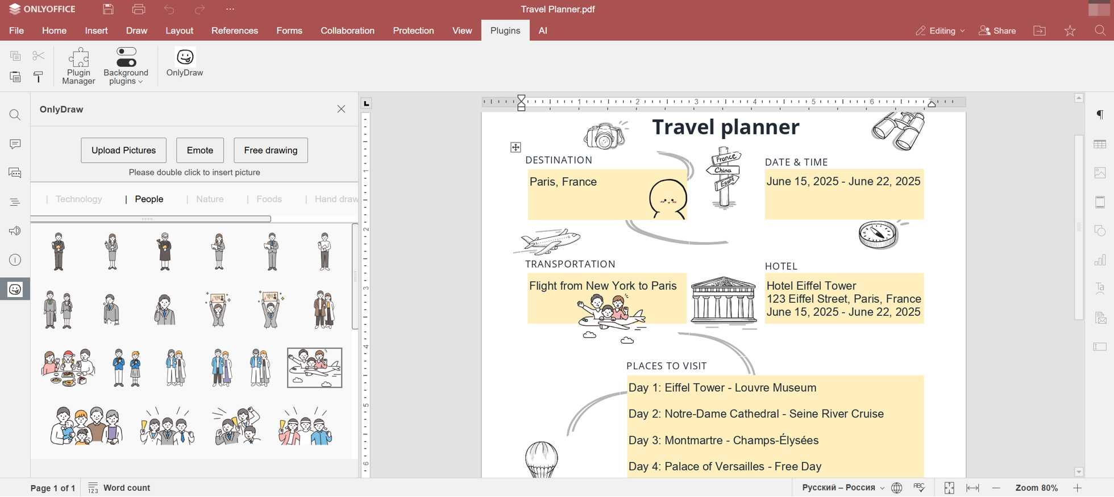Show nonprinting characters paragraph mark
Screen dimensions: 1114x497
[1100, 115]
